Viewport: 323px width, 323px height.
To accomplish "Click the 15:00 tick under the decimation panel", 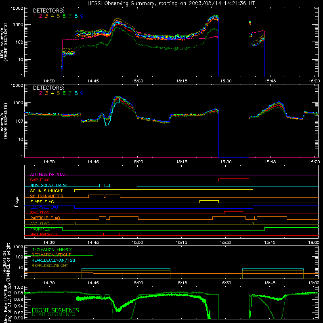I will coord(137,283).
